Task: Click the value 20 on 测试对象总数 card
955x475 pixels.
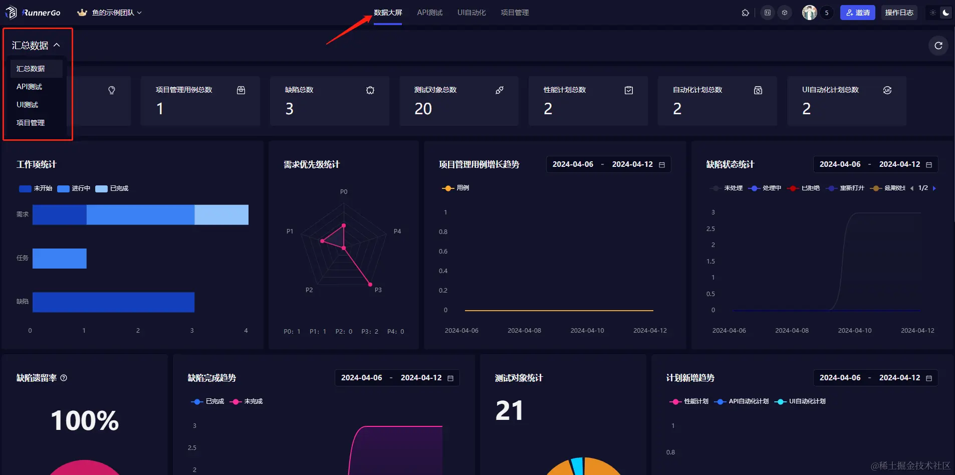Action: (423, 109)
